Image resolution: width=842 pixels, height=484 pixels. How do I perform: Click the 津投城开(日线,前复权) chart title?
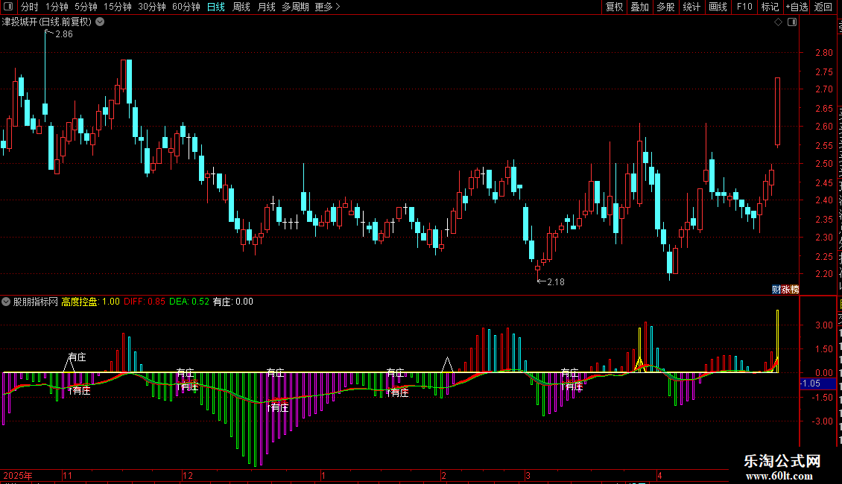pos(47,22)
